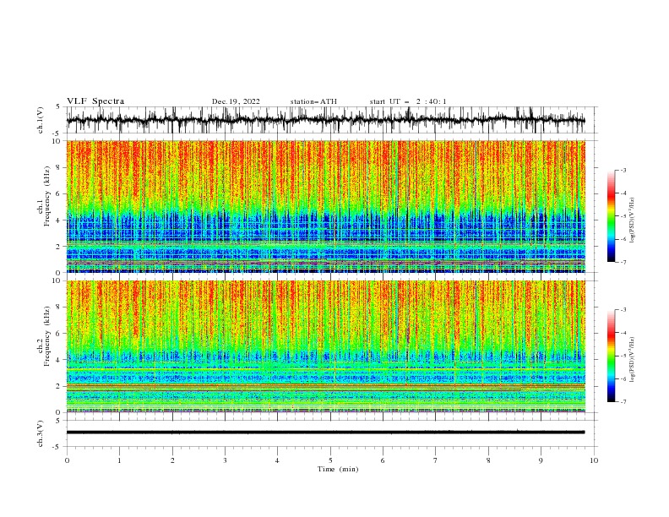Click the ch.1 spectrogram color bar
669x517 pixels.
pos(611,216)
